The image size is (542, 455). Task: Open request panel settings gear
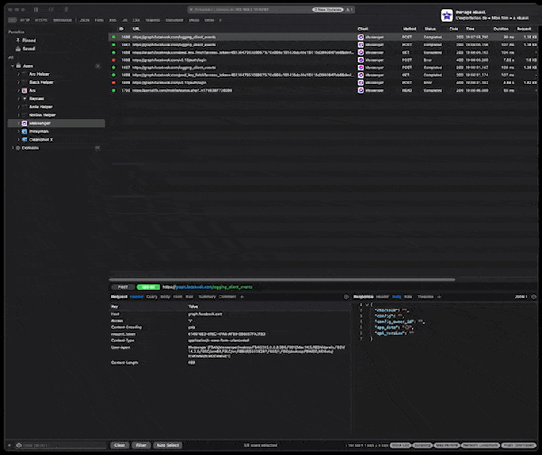346,297
